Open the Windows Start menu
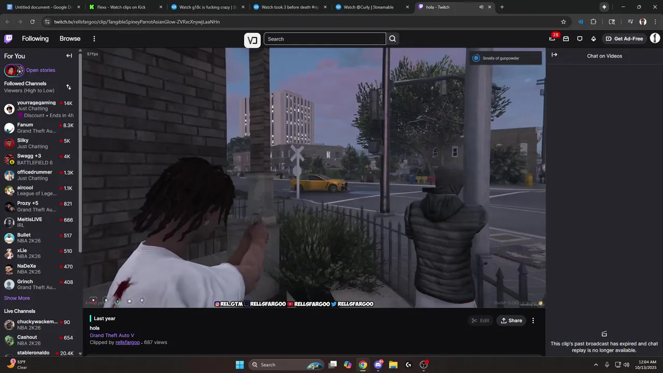 240,365
